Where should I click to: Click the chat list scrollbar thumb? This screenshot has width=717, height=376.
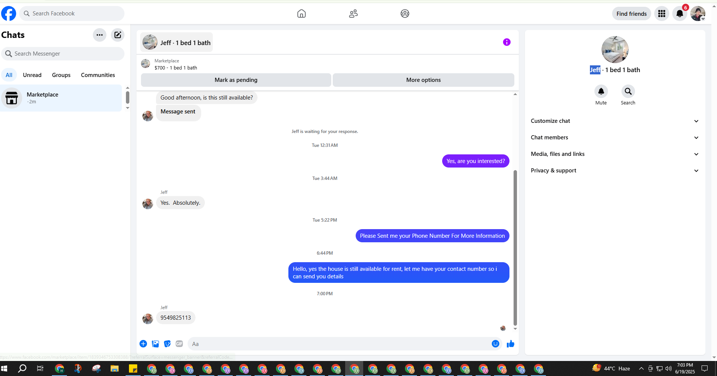[127, 97]
